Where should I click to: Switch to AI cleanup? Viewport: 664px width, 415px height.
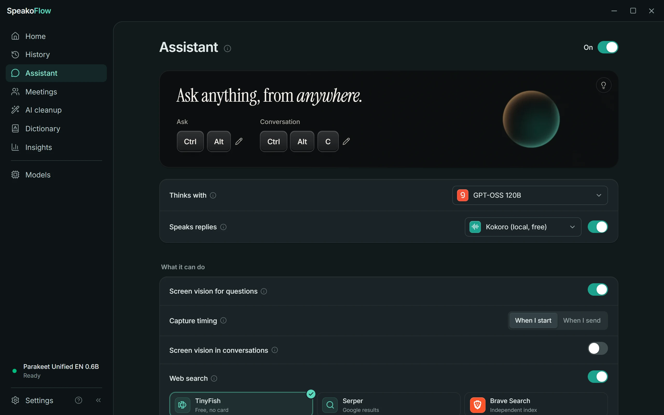tap(56, 110)
